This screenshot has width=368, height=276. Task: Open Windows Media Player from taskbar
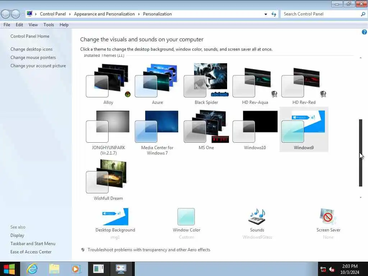click(x=76, y=269)
